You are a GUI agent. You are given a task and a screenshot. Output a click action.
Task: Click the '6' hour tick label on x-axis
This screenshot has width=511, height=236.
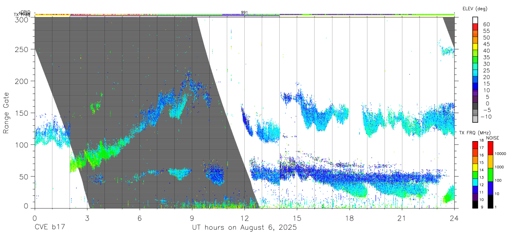[139, 218]
